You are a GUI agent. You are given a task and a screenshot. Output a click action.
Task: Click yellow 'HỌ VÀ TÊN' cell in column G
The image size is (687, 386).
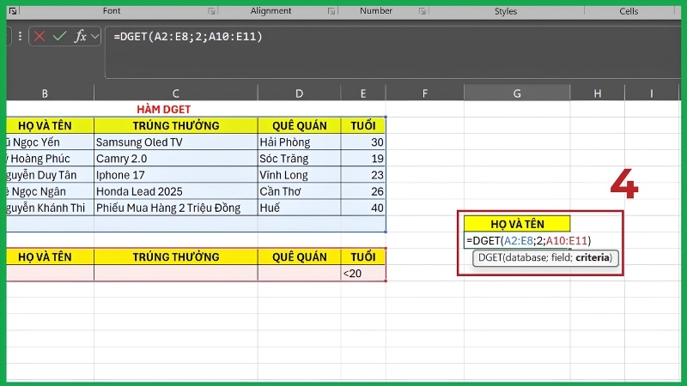pyautogui.click(x=517, y=224)
